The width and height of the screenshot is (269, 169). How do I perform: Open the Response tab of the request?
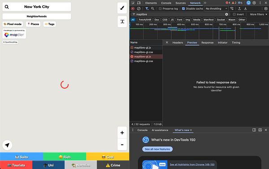[208, 42]
